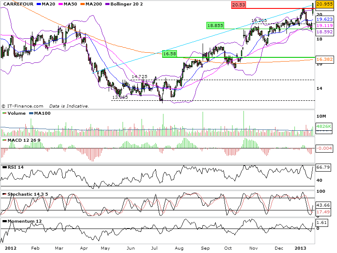
Task: Click the magenta MA50 legend swatch
Action: [61, 4]
